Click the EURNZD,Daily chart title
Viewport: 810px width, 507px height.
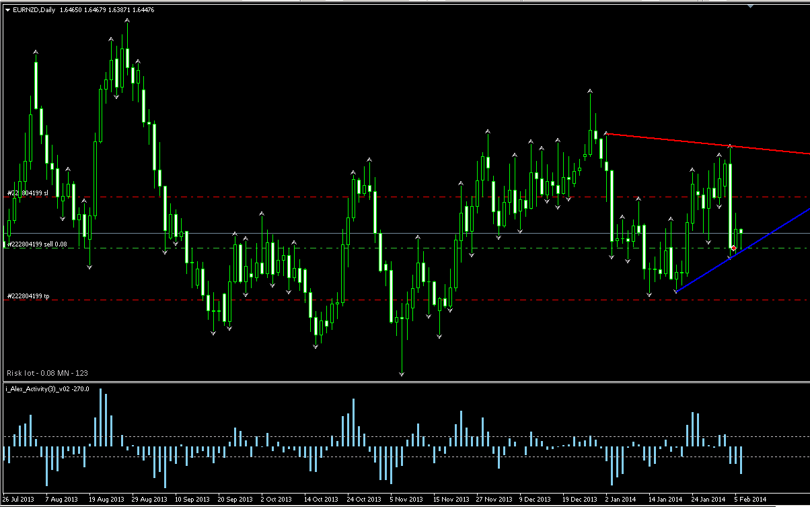pos(34,10)
